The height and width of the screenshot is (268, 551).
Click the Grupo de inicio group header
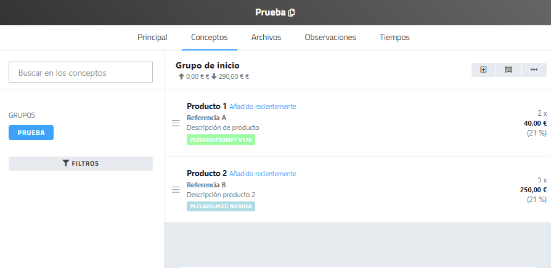(208, 65)
